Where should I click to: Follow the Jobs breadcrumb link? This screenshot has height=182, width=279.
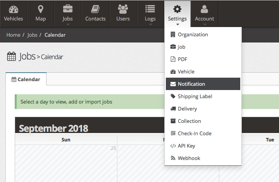(x=33, y=35)
